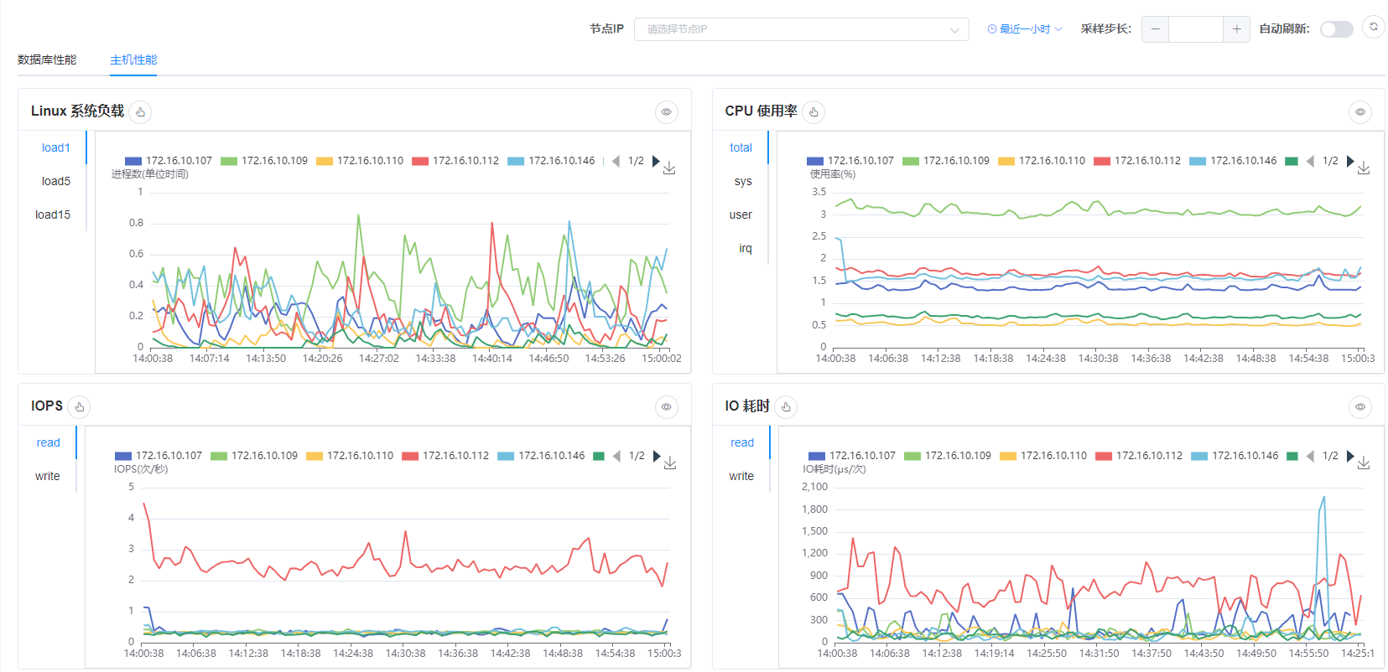Open the 节点IP dropdown
1388x672 pixels.
(802, 29)
